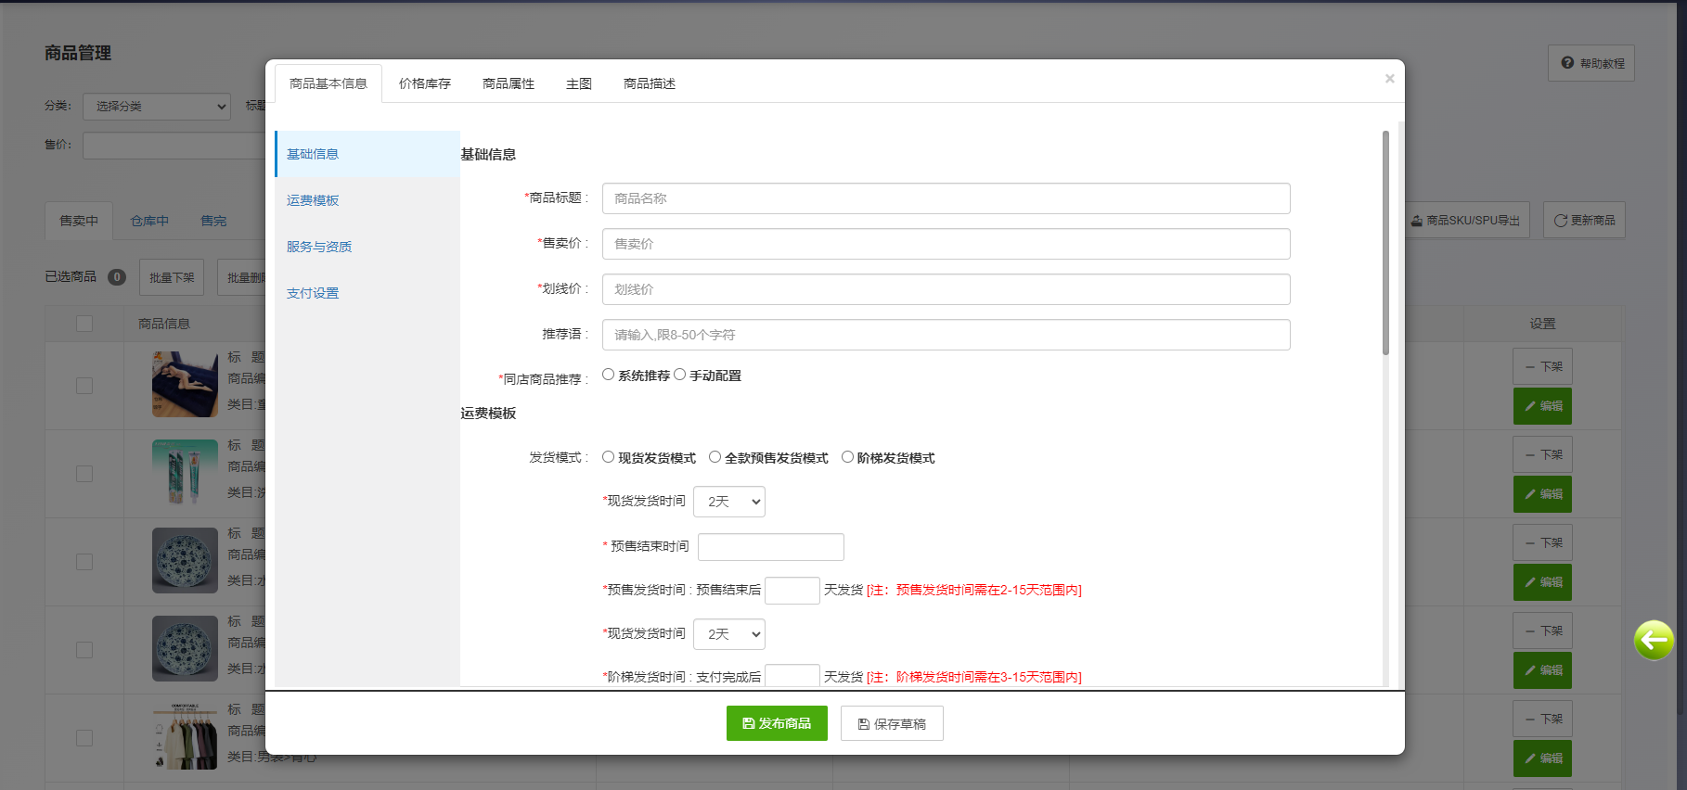Open the 选择分类 category dropdown

[x=156, y=107]
